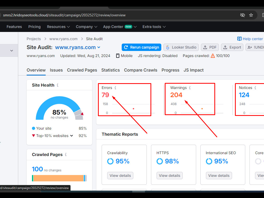Click Projects in the breadcrumb

34,39
